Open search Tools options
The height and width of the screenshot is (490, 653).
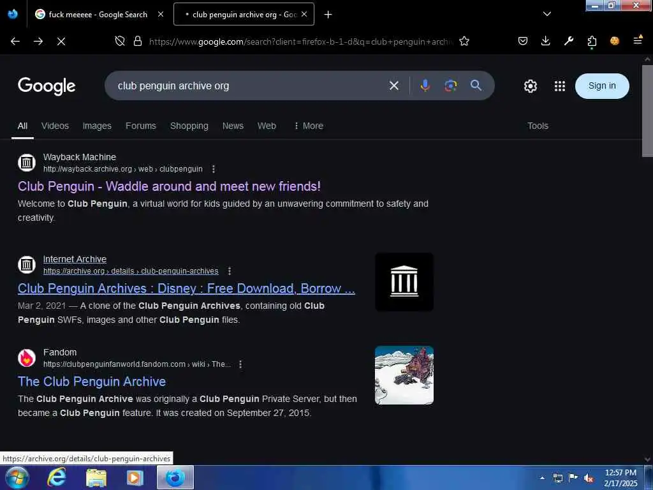pos(538,126)
